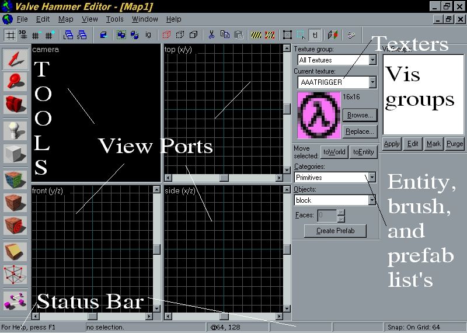Image resolution: width=467 pixels, height=333 pixels.
Task: Select the Magnify tool
Action: [15, 82]
